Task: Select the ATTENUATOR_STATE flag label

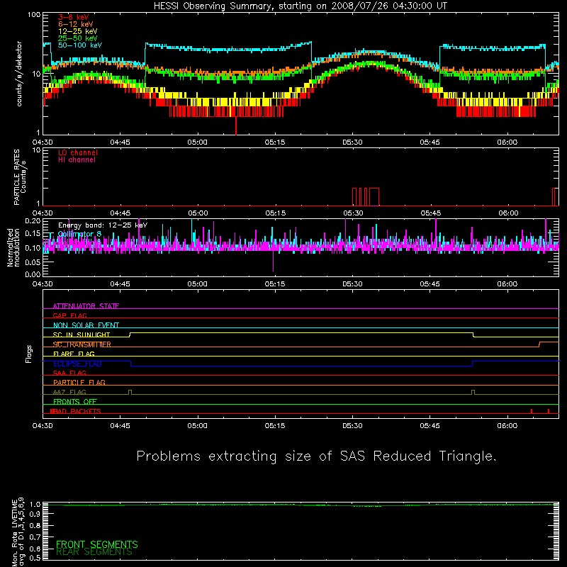Action: click(x=86, y=306)
